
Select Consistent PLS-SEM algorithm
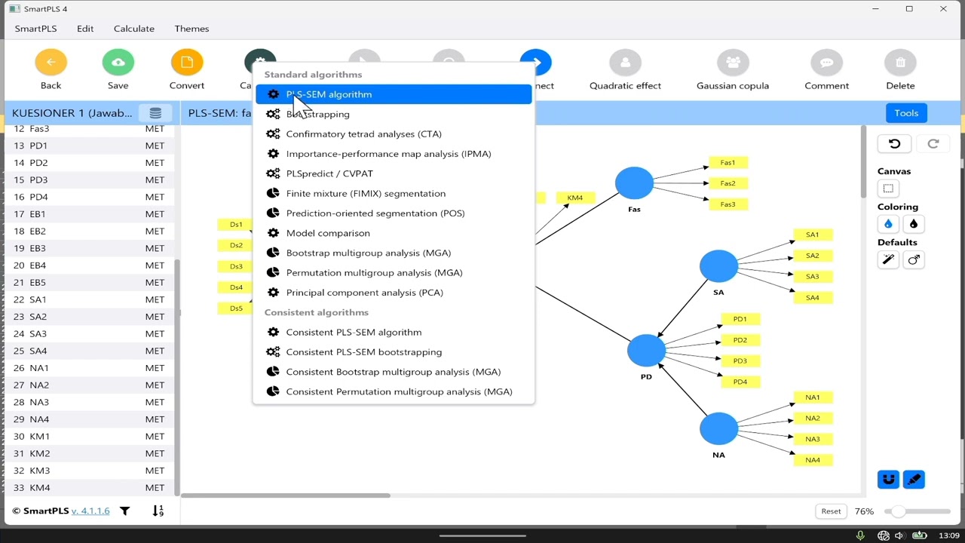pos(394,332)
